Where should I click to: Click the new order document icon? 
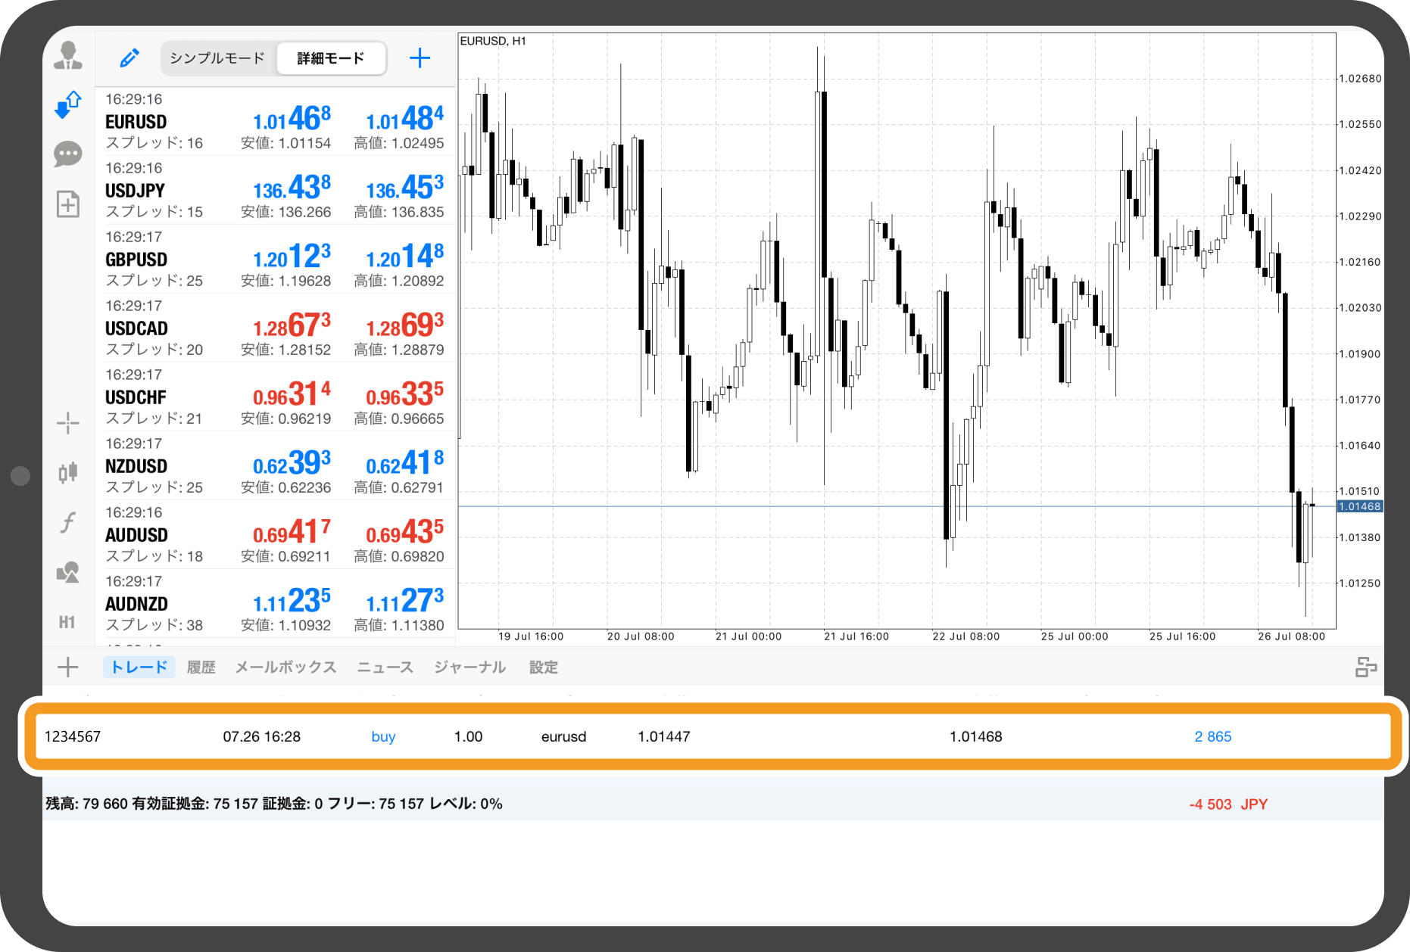click(x=68, y=204)
